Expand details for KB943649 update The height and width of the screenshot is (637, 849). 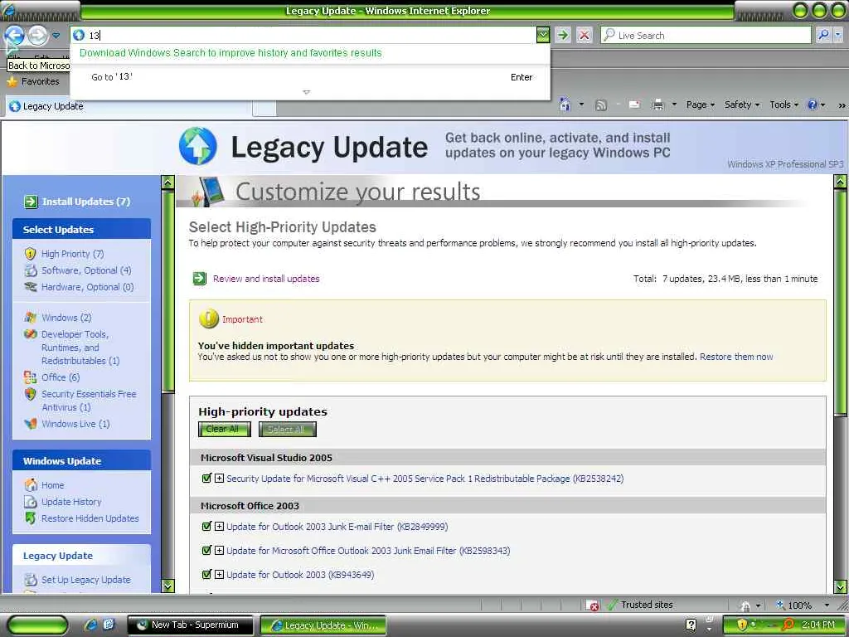(219, 574)
